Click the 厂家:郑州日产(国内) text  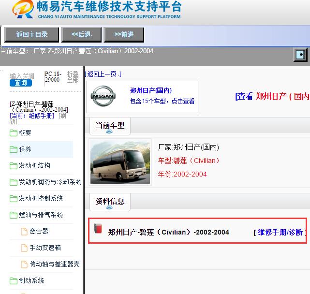pos(189,147)
